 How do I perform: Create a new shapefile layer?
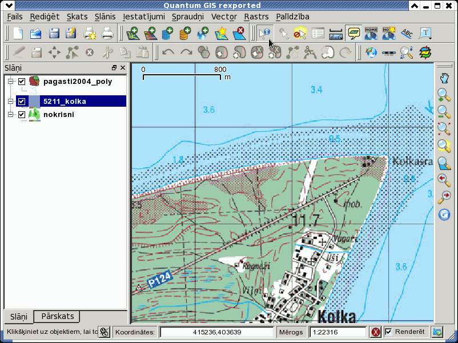click(x=221, y=33)
